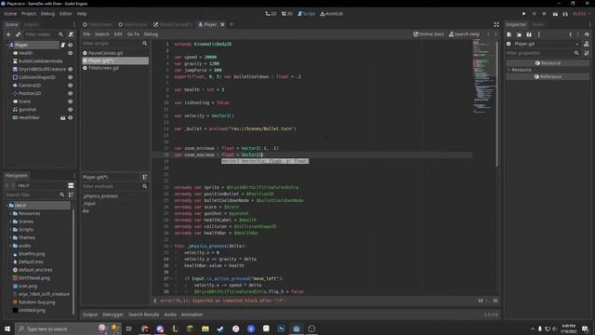
Task: Open the Debugger bottom panel
Action: (x=112, y=315)
